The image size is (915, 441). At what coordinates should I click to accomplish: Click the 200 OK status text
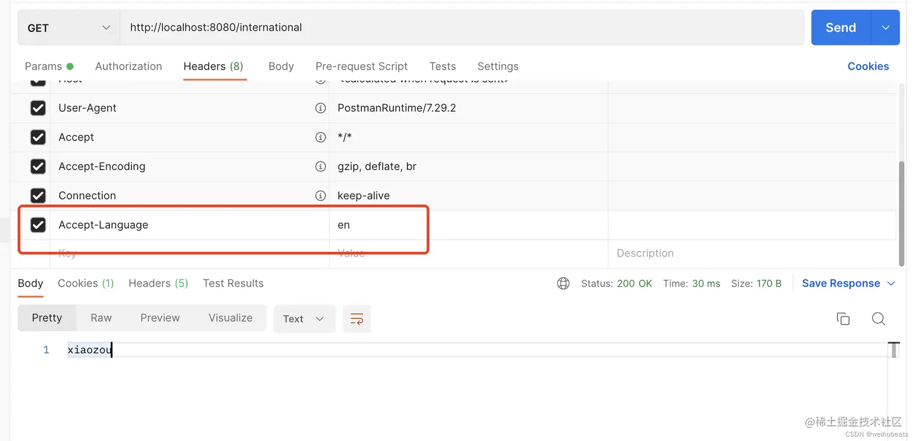[635, 284]
